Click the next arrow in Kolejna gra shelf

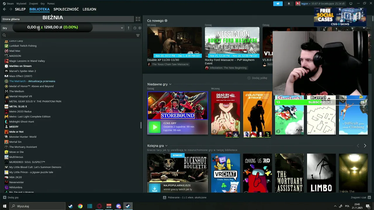pyautogui.click(x=365, y=146)
